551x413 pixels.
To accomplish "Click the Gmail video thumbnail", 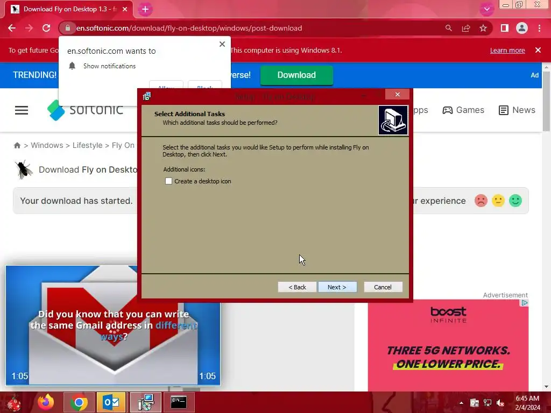I will pos(113,325).
